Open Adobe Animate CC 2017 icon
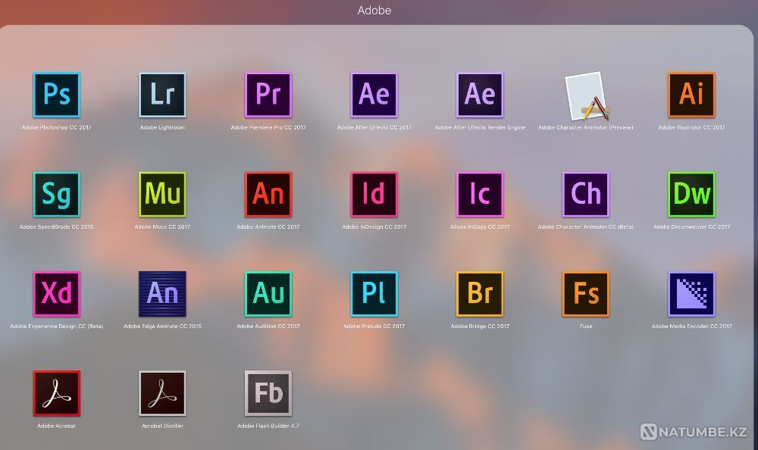This screenshot has width=758, height=450. tap(268, 194)
